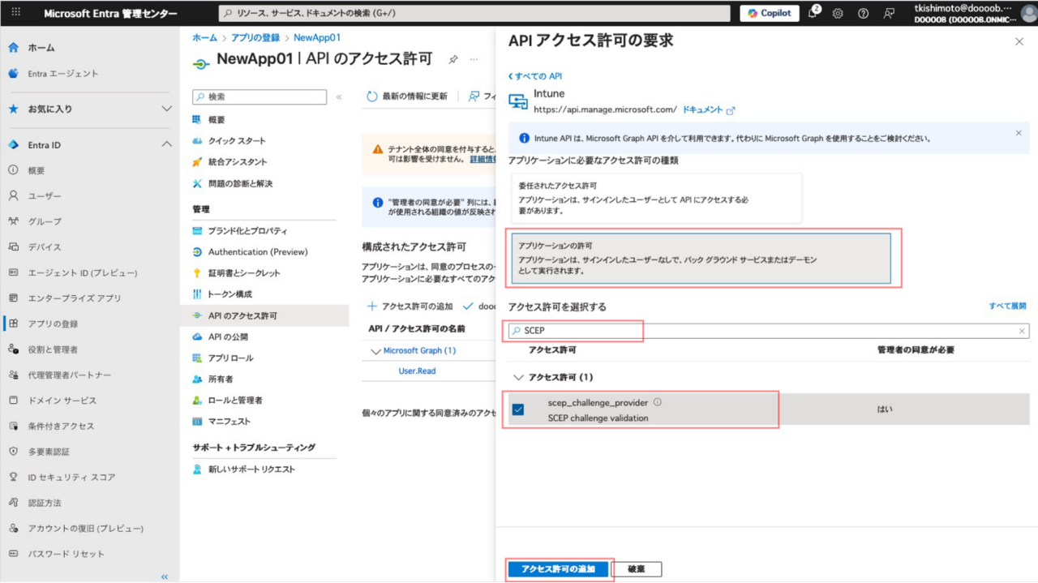The image size is (1038, 583).
Task: Select アプリケーションの許可 permission type
Action: point(701,259)
